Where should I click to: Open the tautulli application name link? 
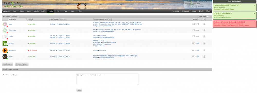(11, 57)
